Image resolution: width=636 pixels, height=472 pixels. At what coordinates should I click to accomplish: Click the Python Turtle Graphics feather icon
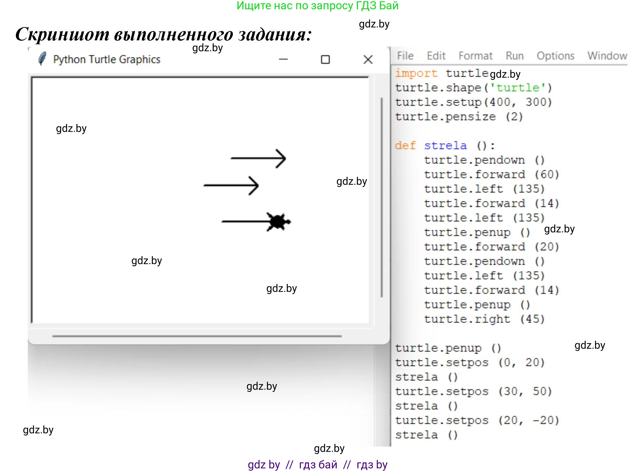[x=42, y=59]
